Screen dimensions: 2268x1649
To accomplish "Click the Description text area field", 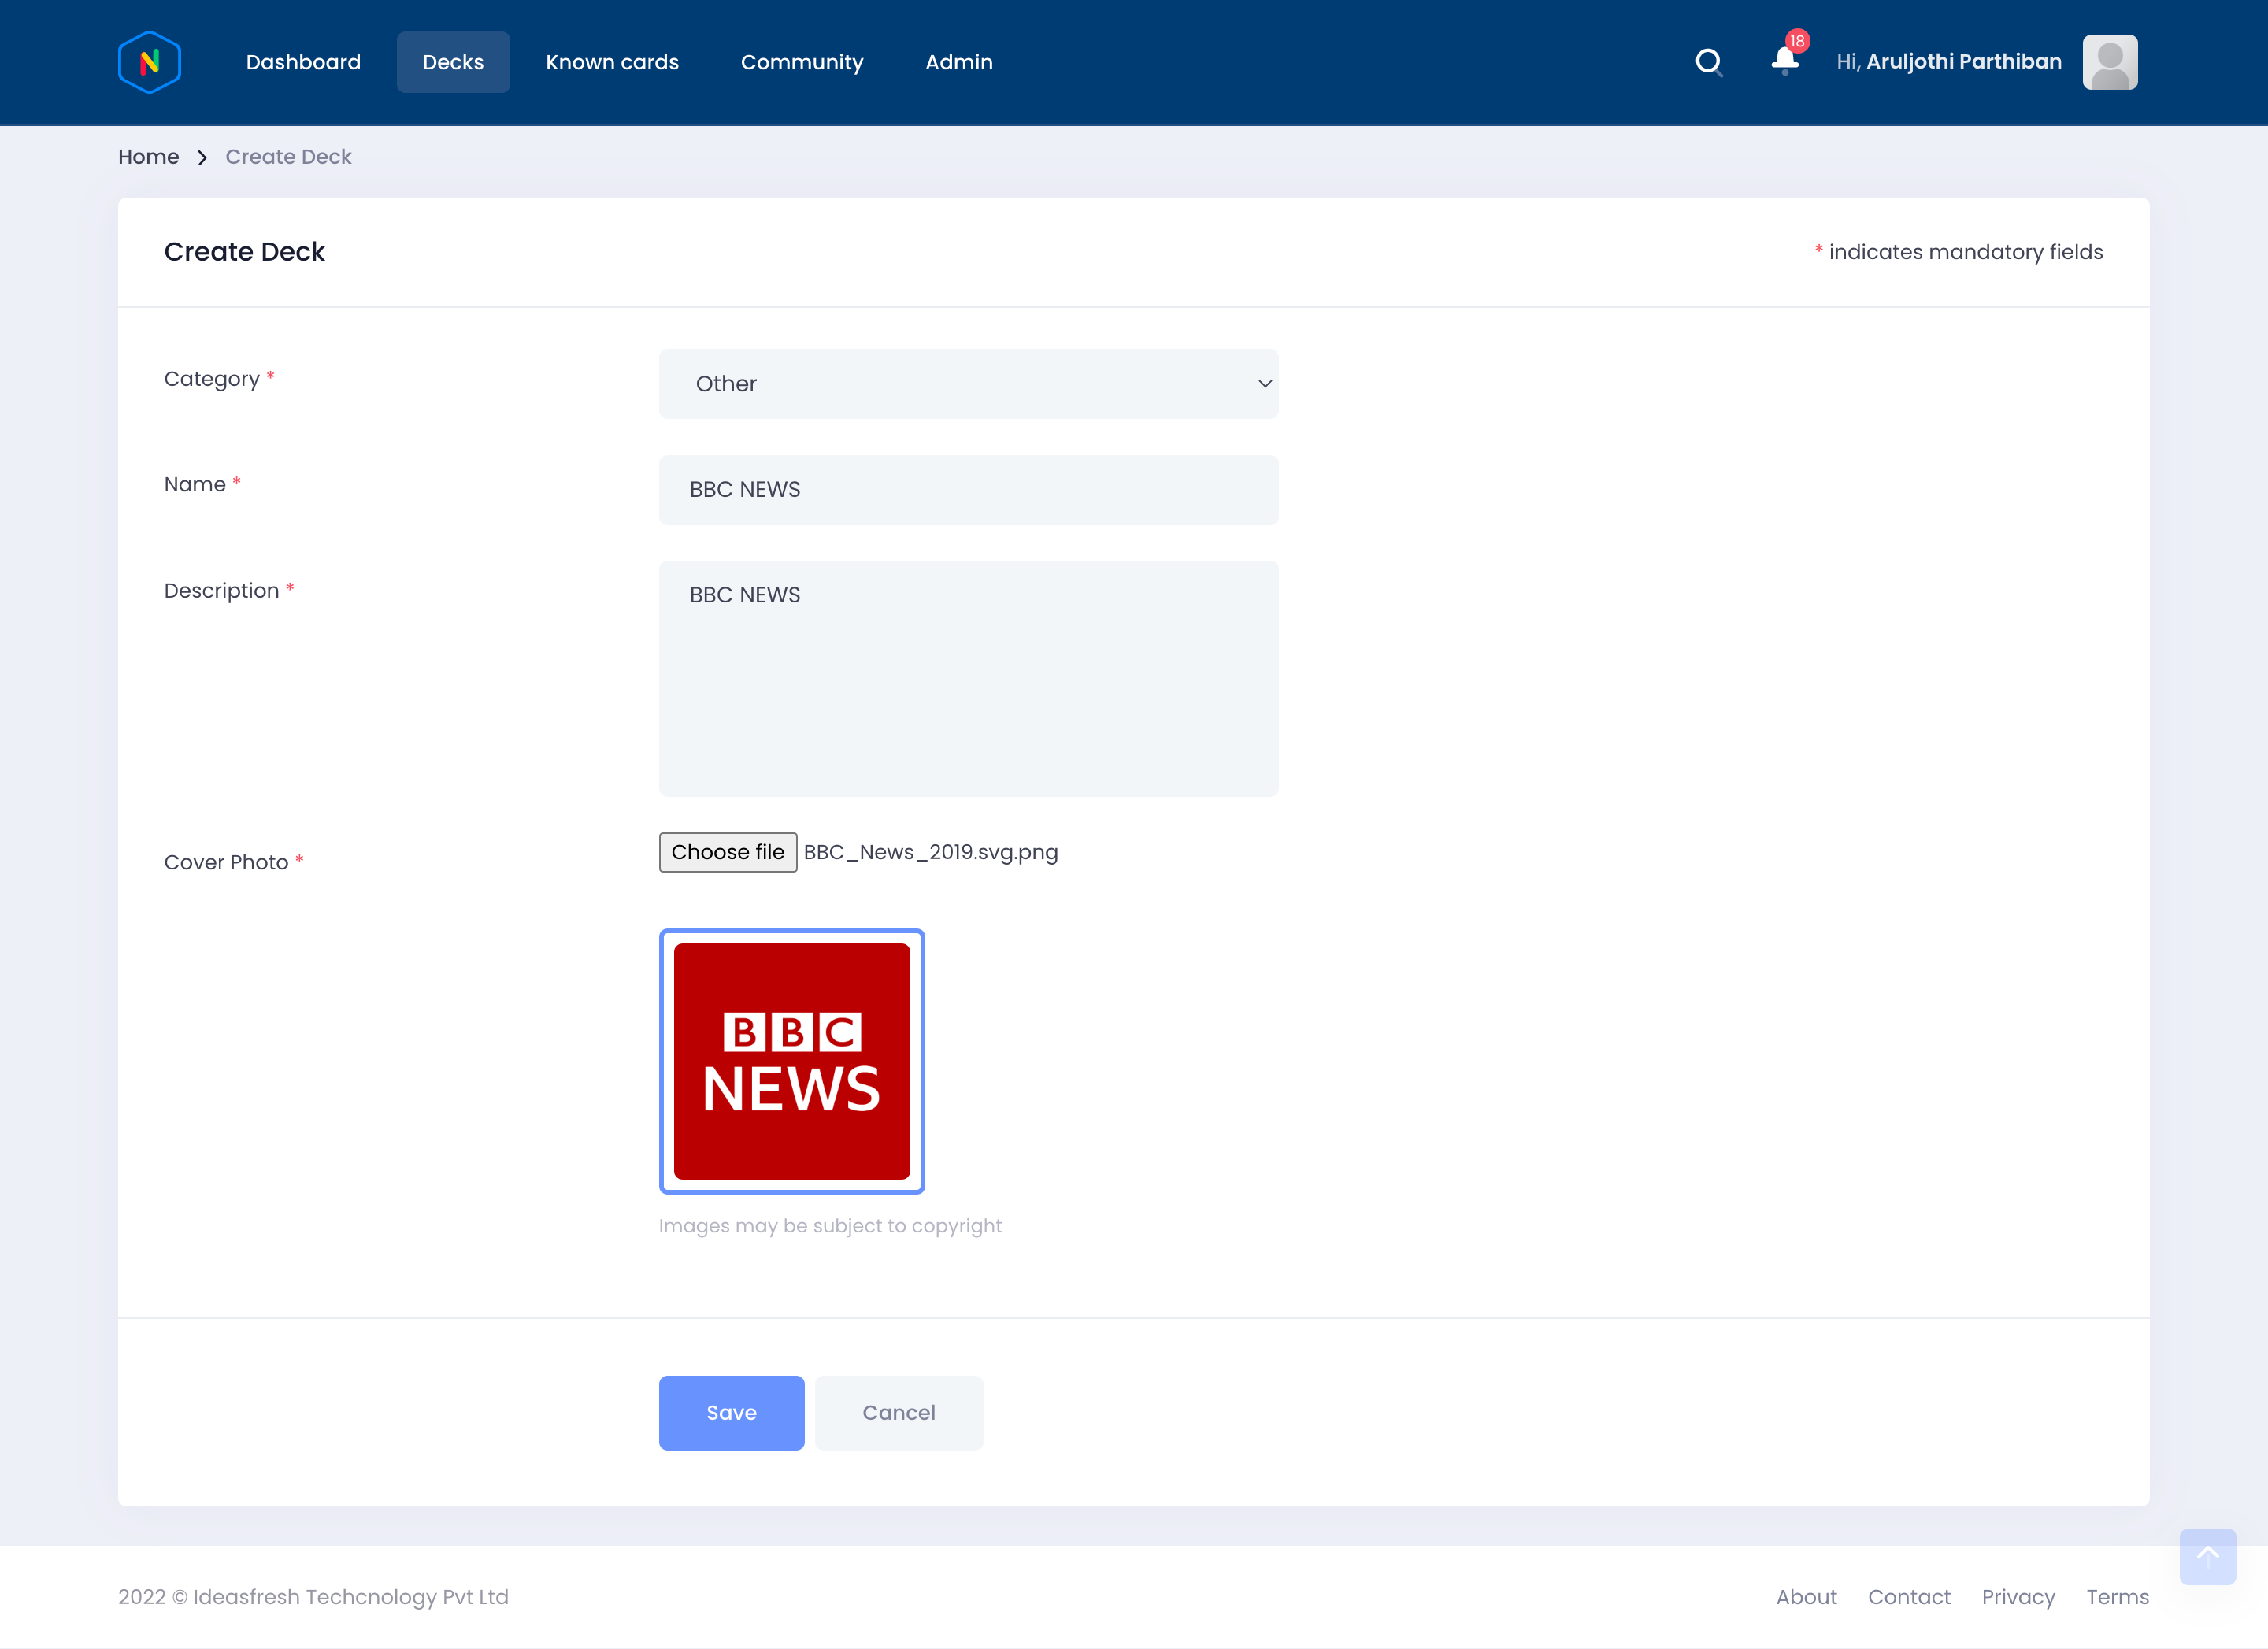I will 969,678.
